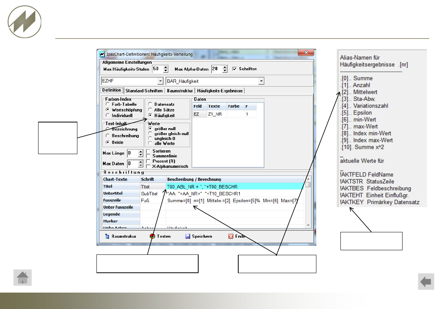Select the größer null radio button
The height and width of the screenshot is (309, 446).
[x=150, y=129]
